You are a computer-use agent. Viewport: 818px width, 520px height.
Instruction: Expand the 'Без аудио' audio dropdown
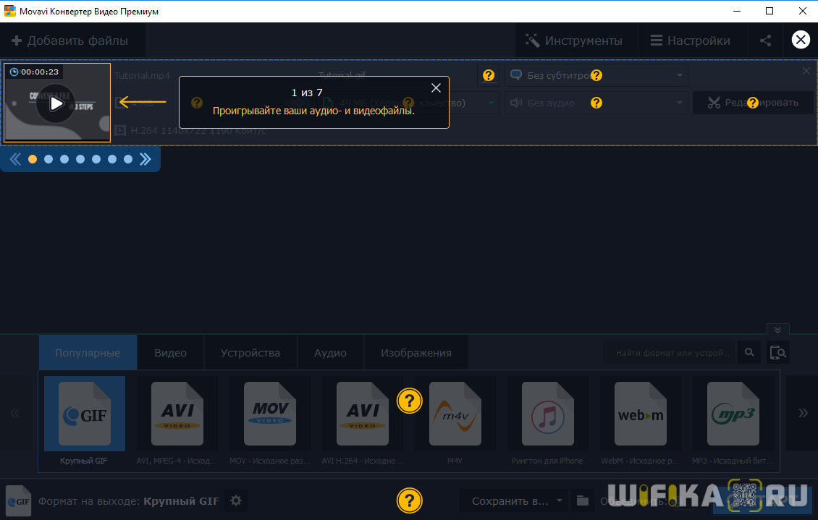(x=679, y=103)
